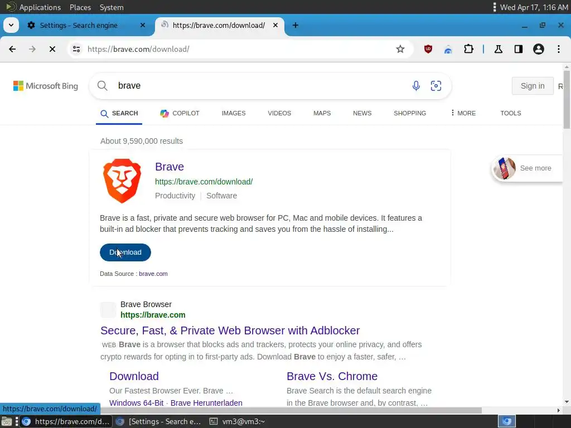Click the Sign in button
The width and height of the screenshot is (571, 428).
click(x=533, y=86)
